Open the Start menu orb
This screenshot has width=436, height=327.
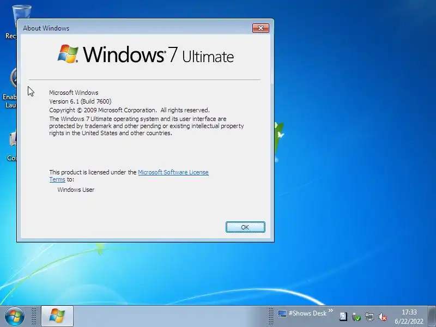(x=14, y=316)
